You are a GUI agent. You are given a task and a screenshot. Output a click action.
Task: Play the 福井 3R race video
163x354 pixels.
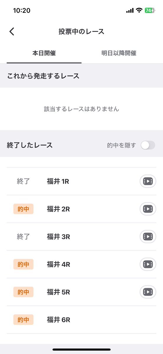tap(148, 236)
